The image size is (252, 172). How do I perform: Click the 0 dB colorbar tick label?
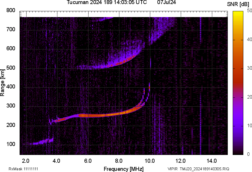[249, 154]
